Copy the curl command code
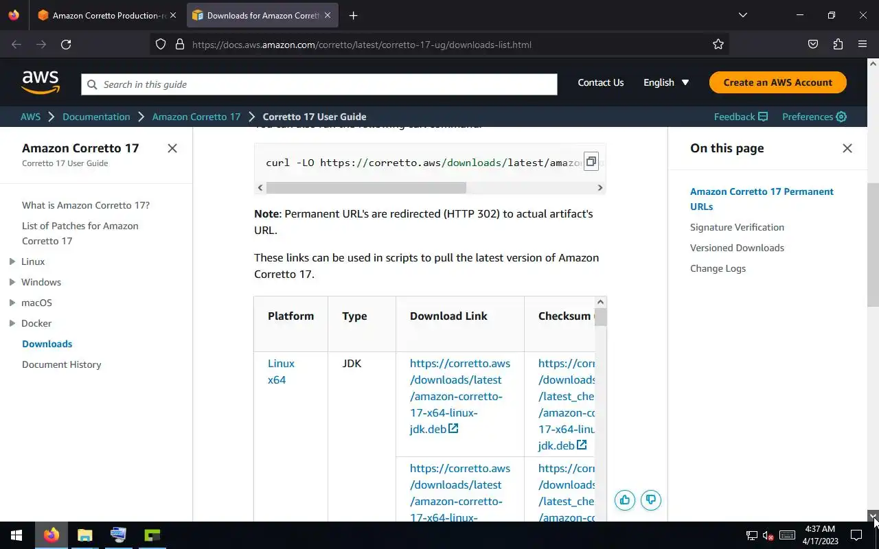Viewport: 879px width, 549px height. pyautogui.click(x=591, y=162)
